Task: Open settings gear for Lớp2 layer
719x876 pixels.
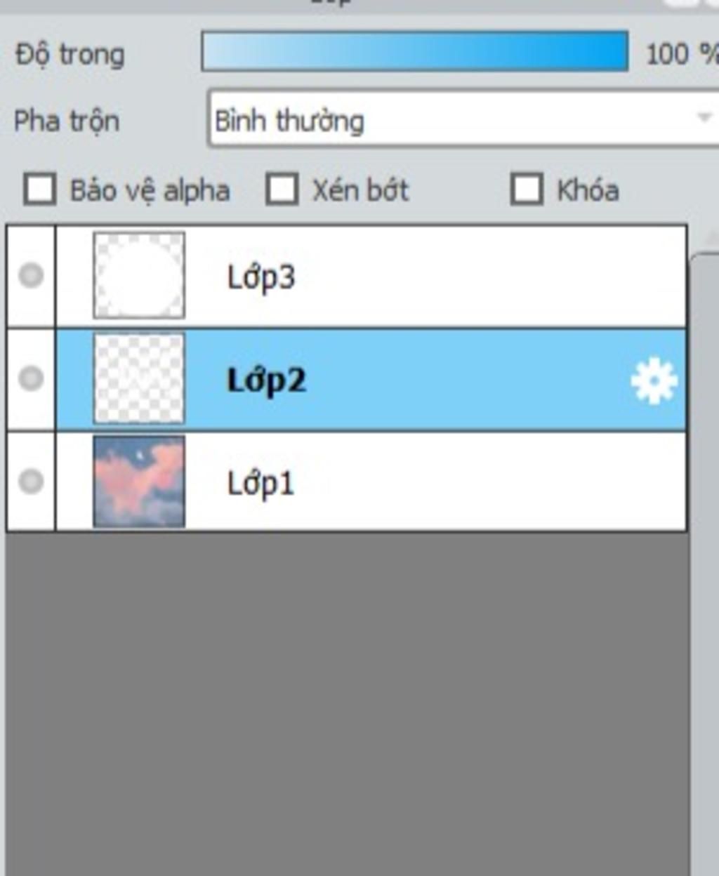Action: pyautogui.click(x=654, y=380)
